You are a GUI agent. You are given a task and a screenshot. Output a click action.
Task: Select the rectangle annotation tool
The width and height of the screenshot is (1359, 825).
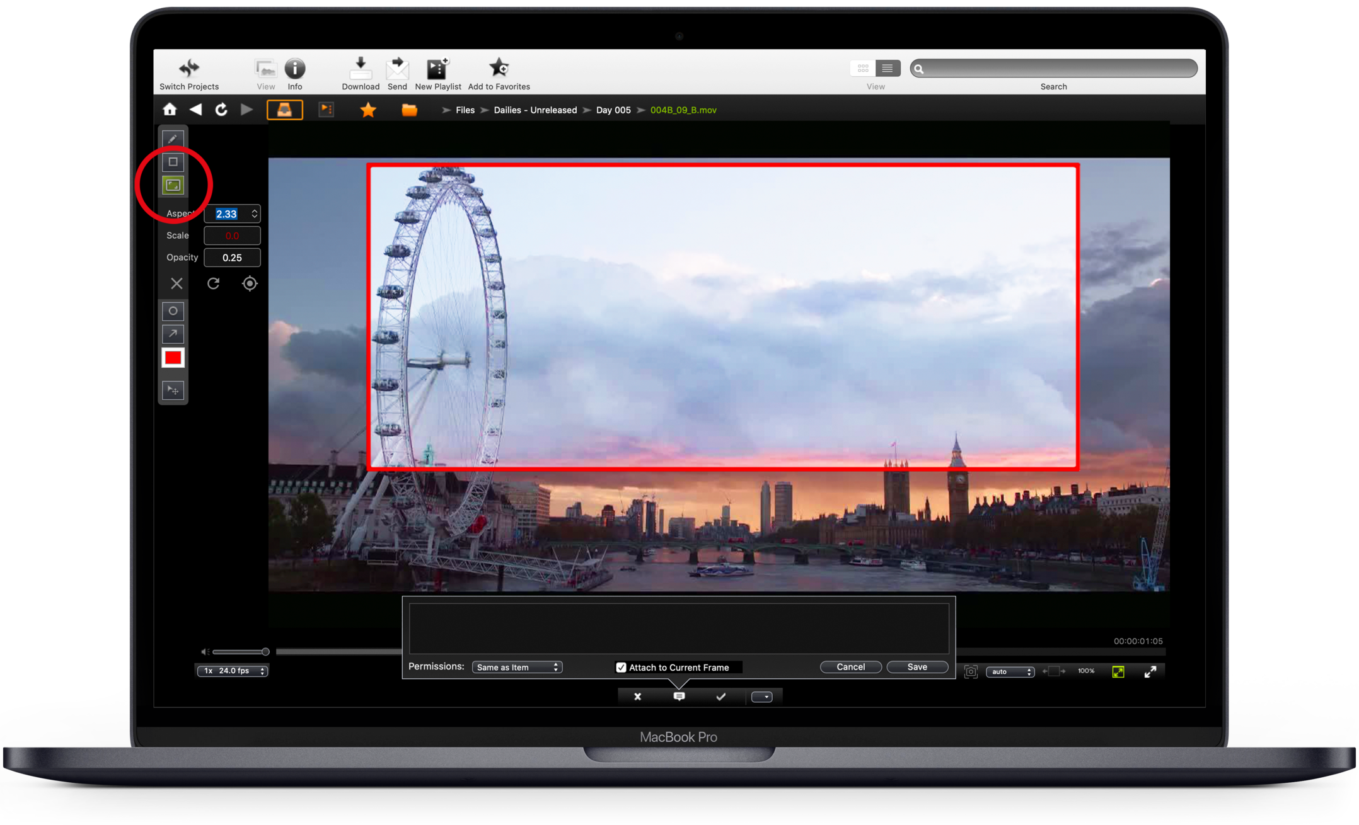pos(173,162)
